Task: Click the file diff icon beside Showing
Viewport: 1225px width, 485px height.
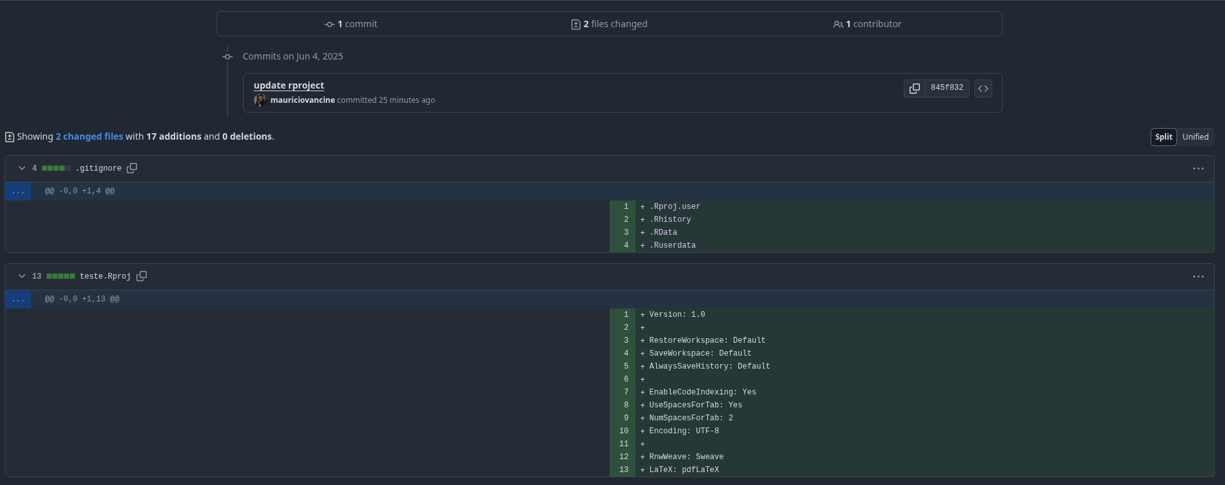Action: tap(10, 137)
